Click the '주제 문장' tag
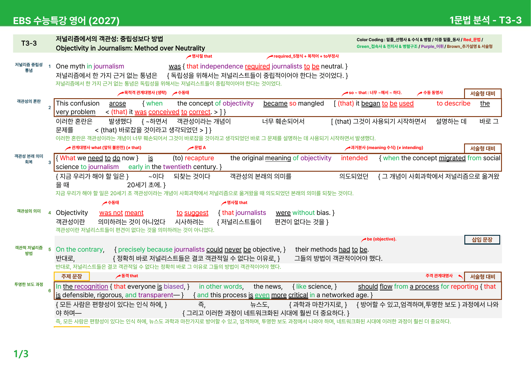Screen dimensions: 531x376 (72, 276)
